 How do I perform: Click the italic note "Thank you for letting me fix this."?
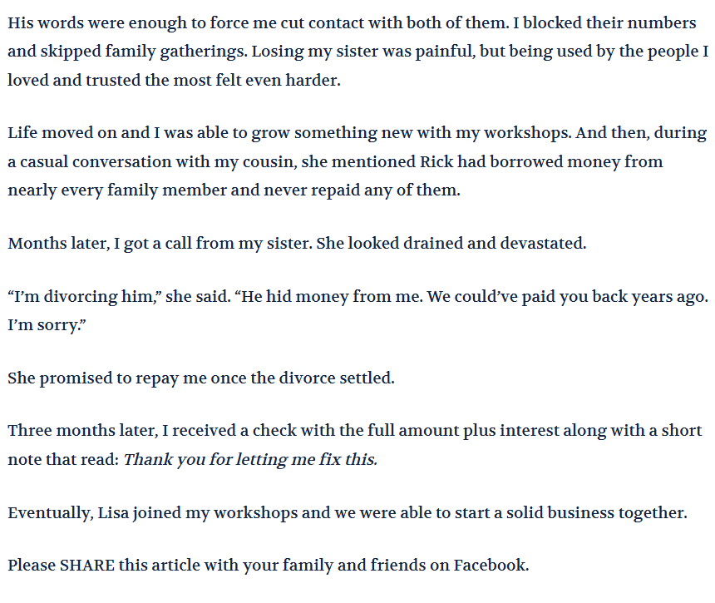250,459
